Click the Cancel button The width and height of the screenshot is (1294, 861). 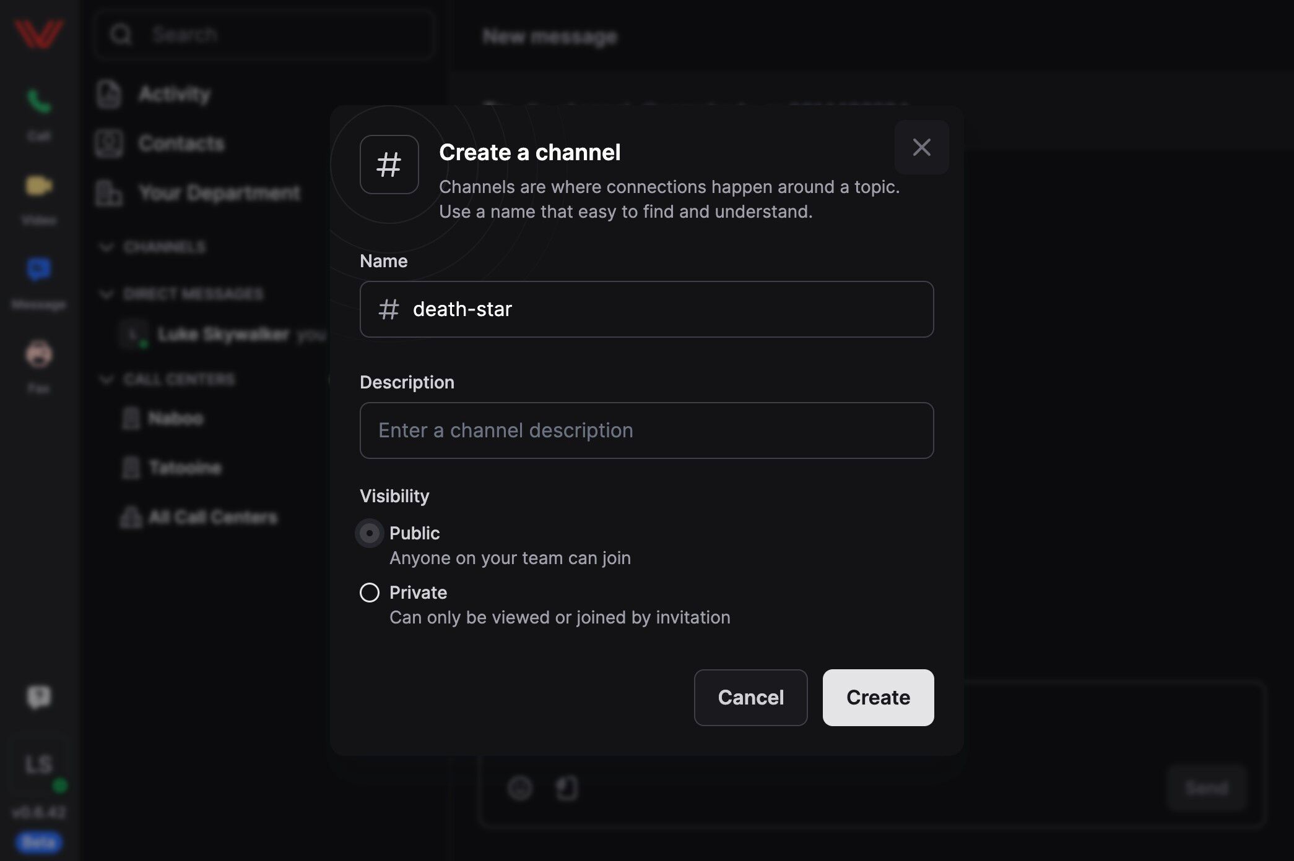pyautogui.click(x=750, y=698)
